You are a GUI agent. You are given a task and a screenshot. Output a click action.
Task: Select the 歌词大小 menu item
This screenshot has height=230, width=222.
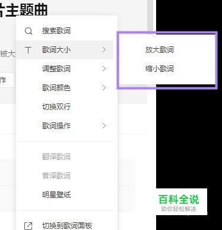pyautogui.click(x=65, y=50)
